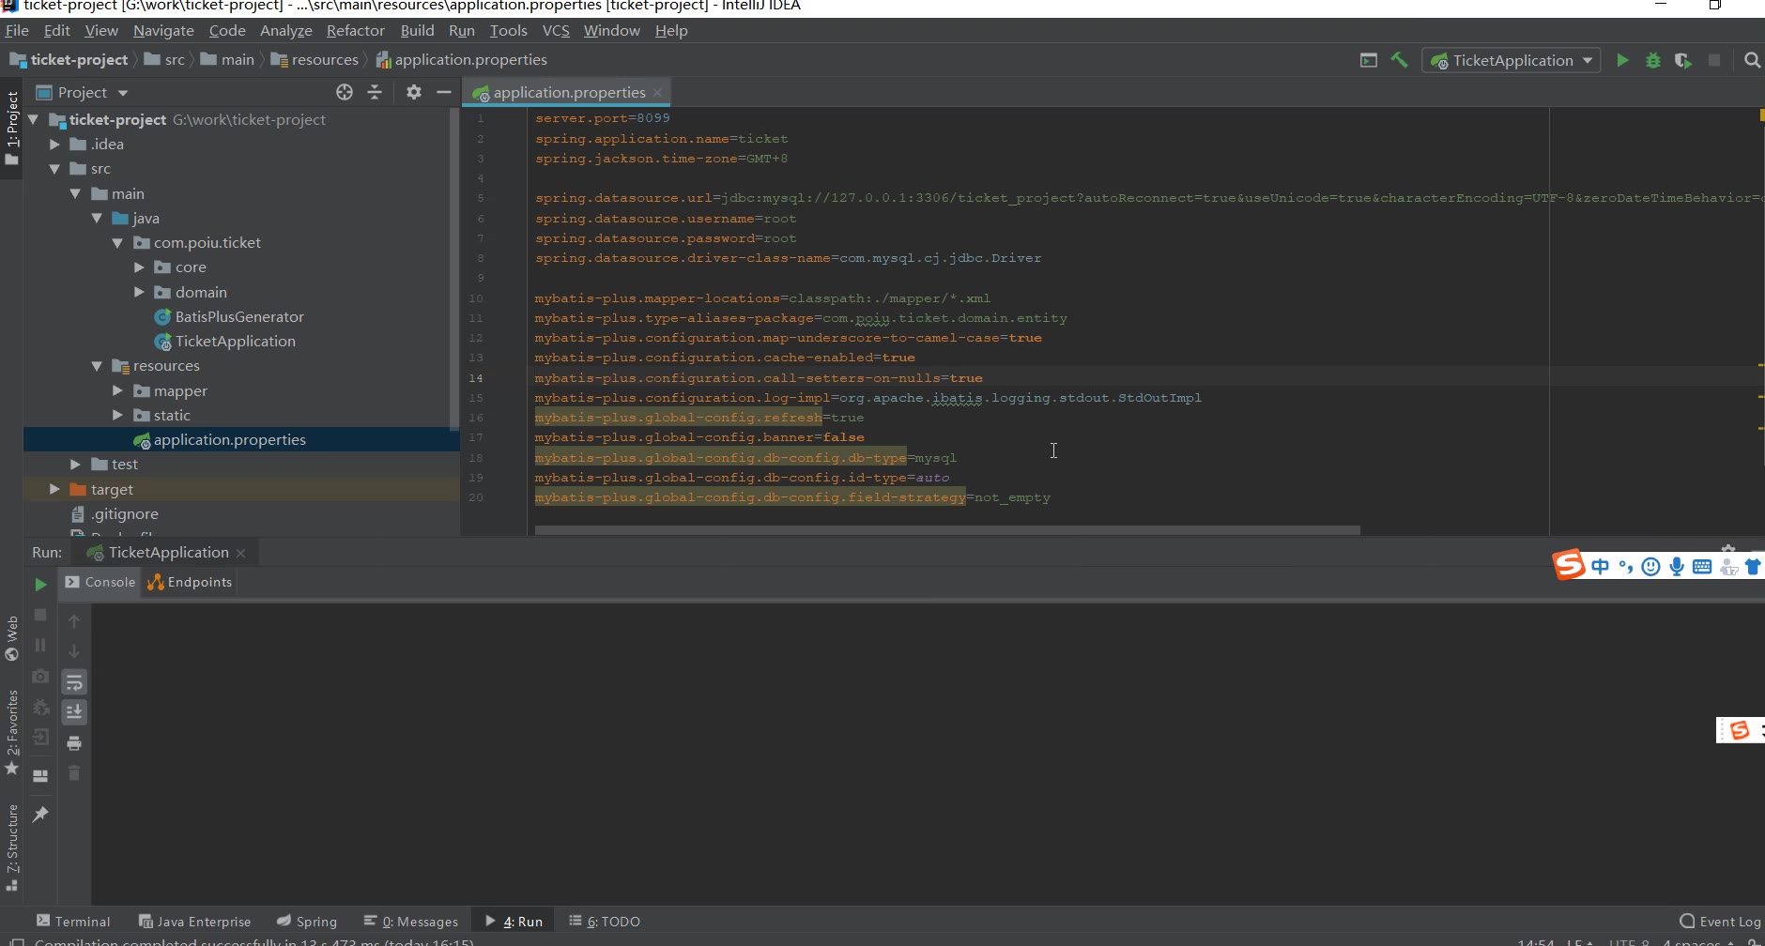This screenshot has width=1765, height=946.
Task: Collapse the resources folder
Action: (97, 366)
